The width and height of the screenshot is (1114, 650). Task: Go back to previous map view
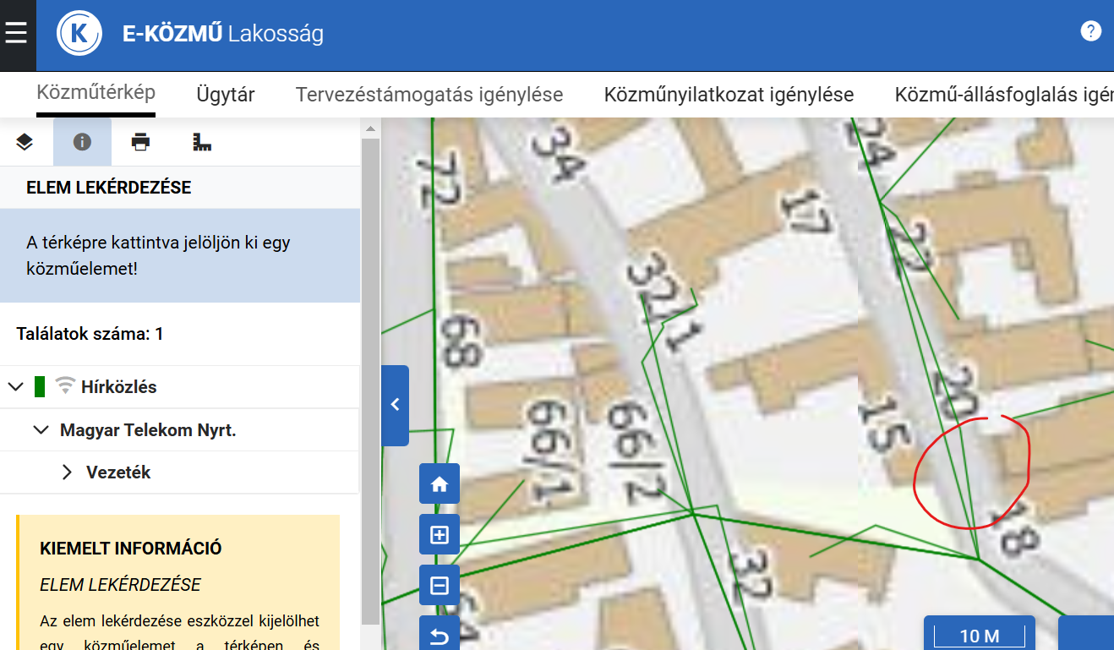pos(440,634)
